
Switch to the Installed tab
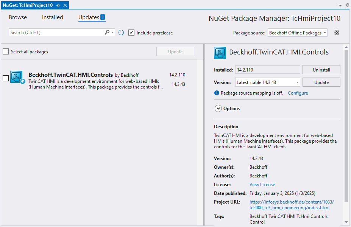pos(53,17)
